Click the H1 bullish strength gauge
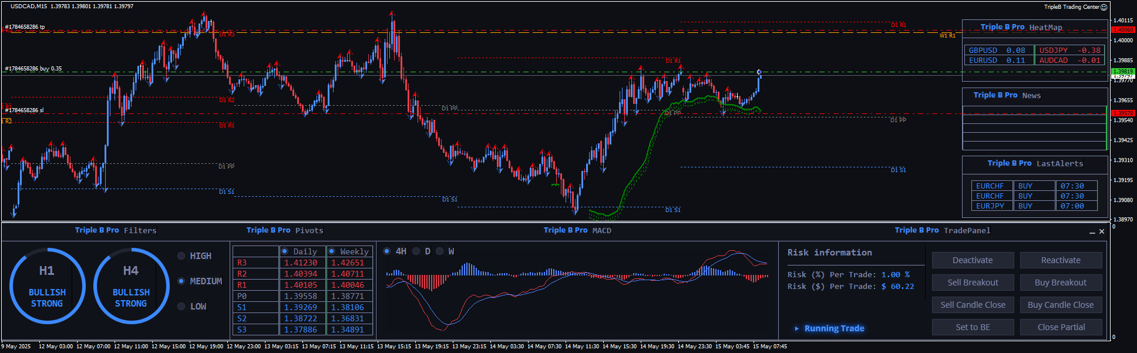Image resolution: width=1137 pixels, height=353 pixels. tap(47, 286)
